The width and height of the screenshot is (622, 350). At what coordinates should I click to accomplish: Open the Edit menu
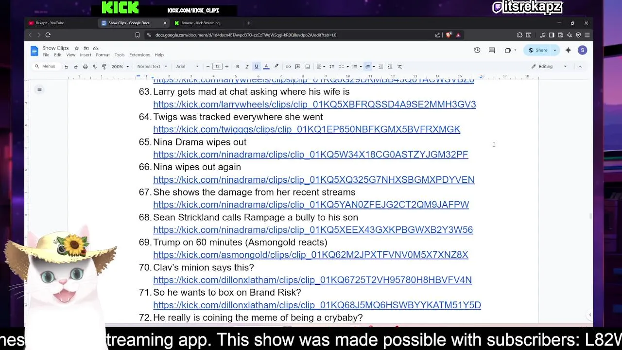[x=58, y=55]
